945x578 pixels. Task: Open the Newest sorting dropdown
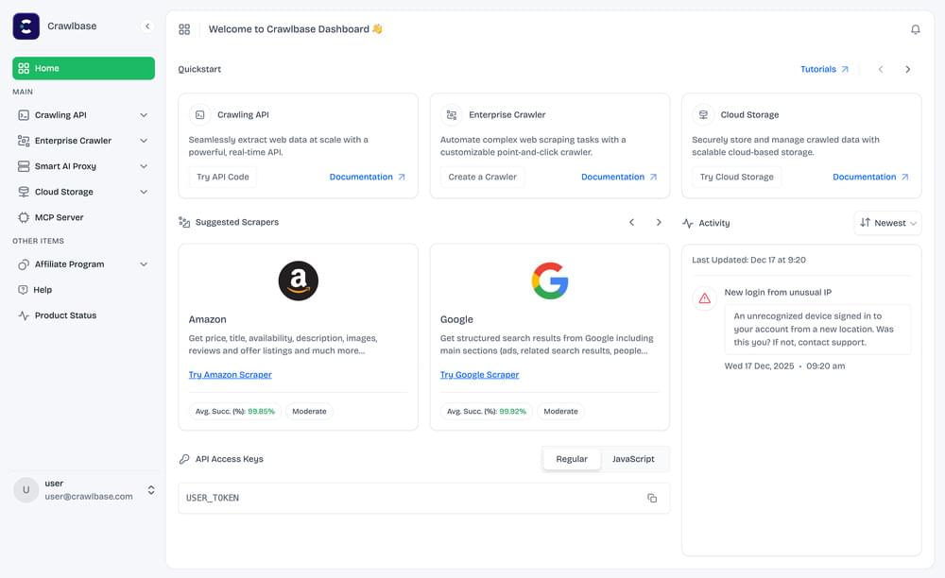(x=886, y=223)
